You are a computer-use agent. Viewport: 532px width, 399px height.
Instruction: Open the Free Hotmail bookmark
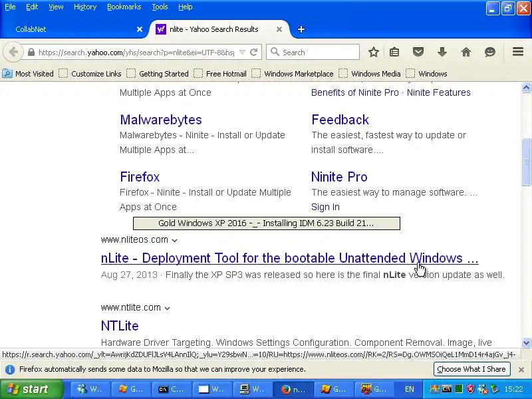(220, 74)
